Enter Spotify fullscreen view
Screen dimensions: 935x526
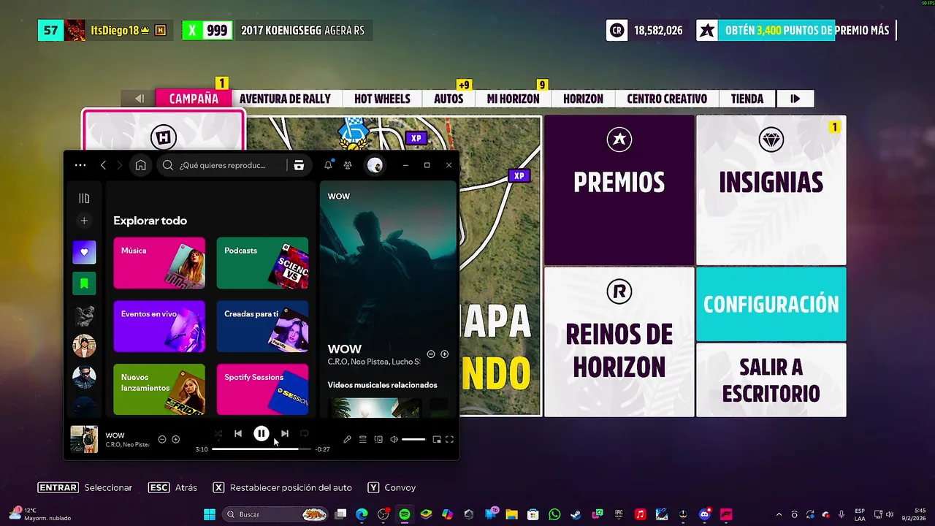pos(449,439)
